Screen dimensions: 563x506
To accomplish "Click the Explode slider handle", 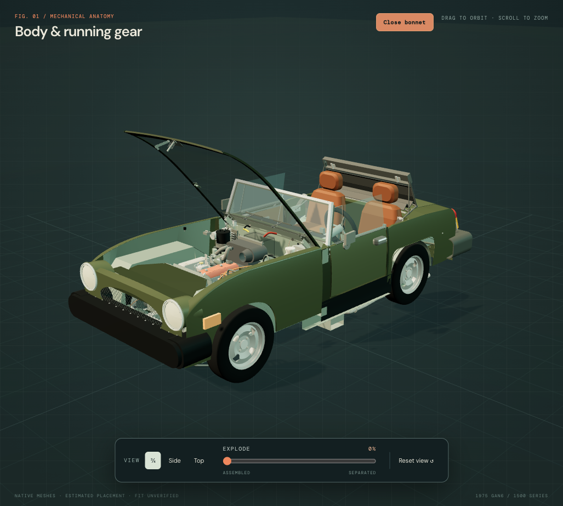I will [227, 460].
